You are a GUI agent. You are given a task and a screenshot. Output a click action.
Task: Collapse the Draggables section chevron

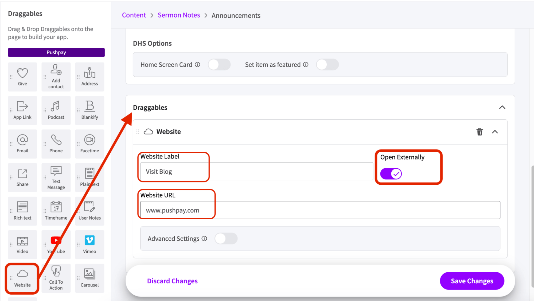(502, 107)
